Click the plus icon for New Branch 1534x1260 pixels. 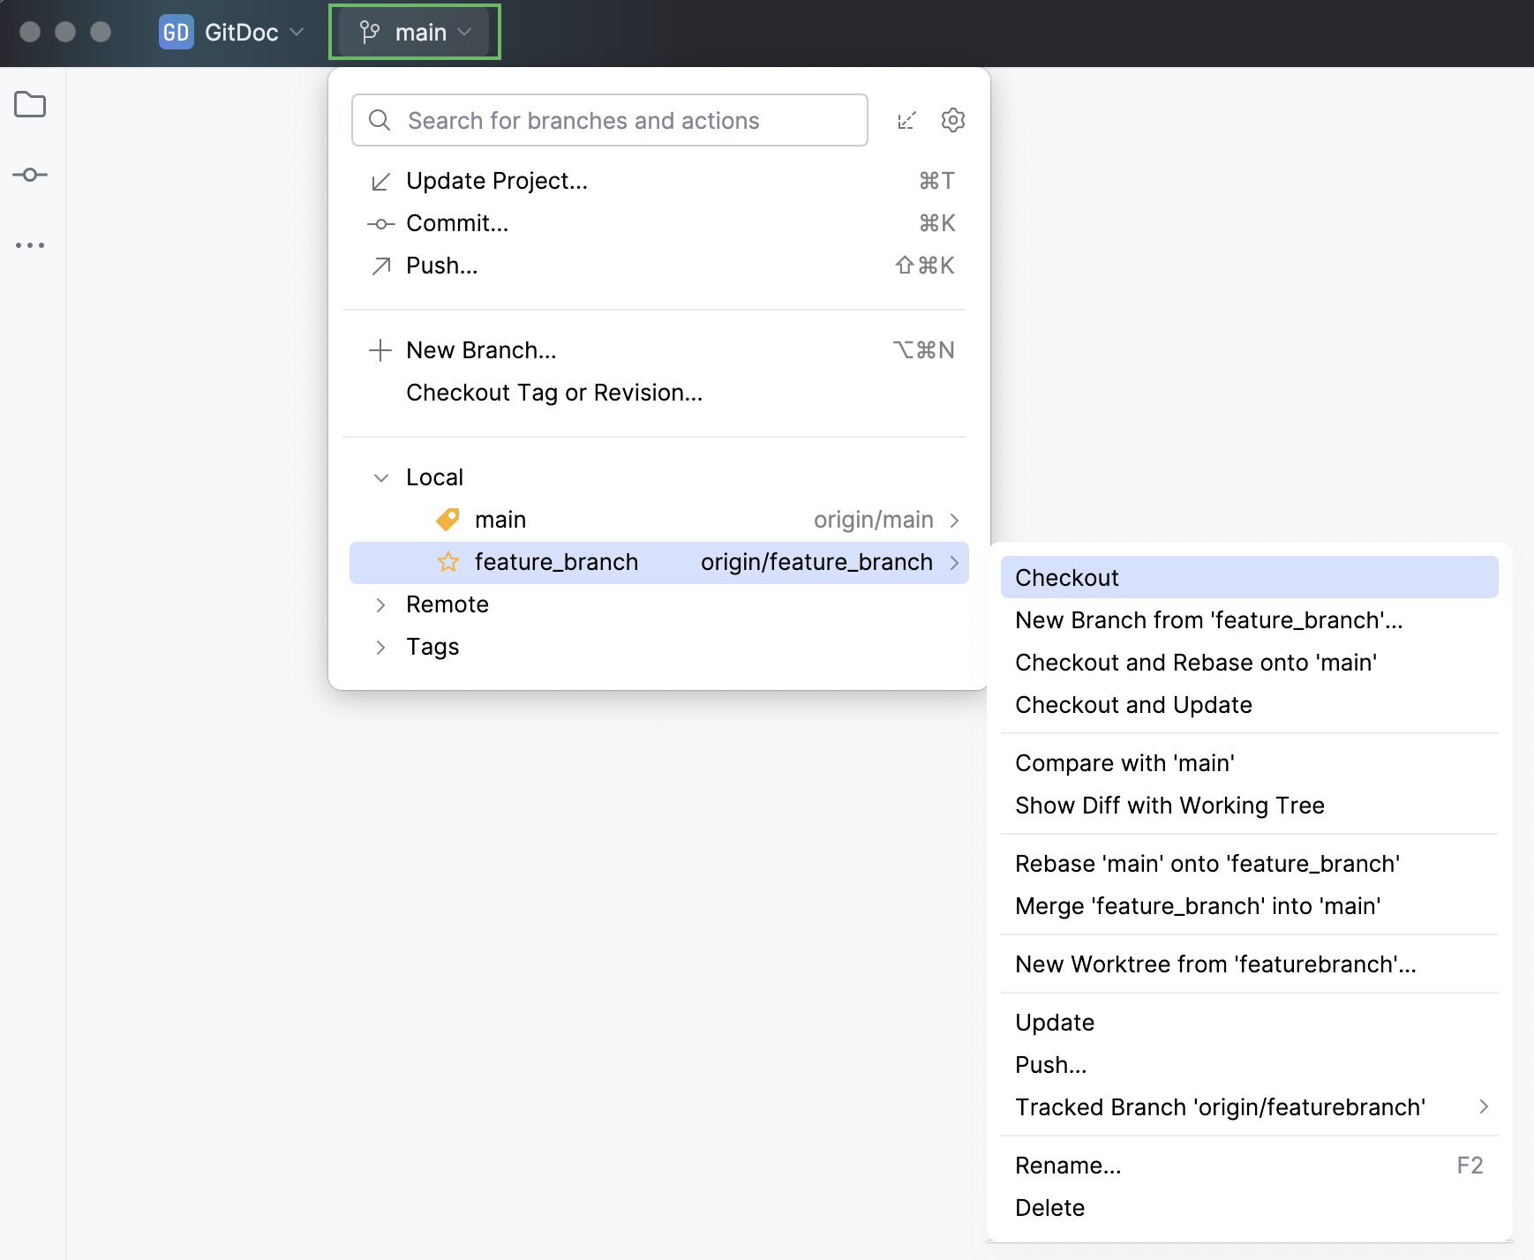pos(380,349)
